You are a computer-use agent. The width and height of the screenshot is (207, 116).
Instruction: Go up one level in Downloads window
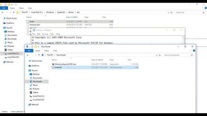click(x=39, y=55)
